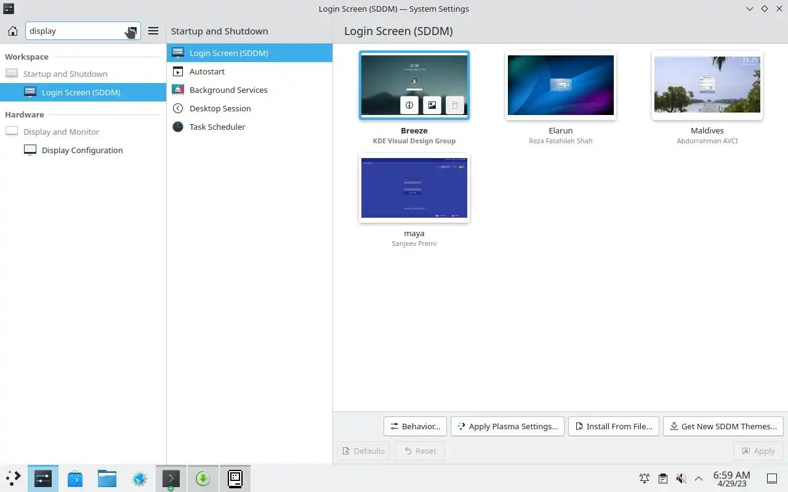Open Display Configuration in the sidebar
This screenshot has width=788, height=492.
point(83,150)
